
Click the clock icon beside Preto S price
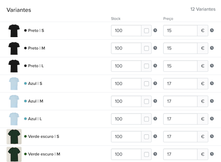click(212, 30)
